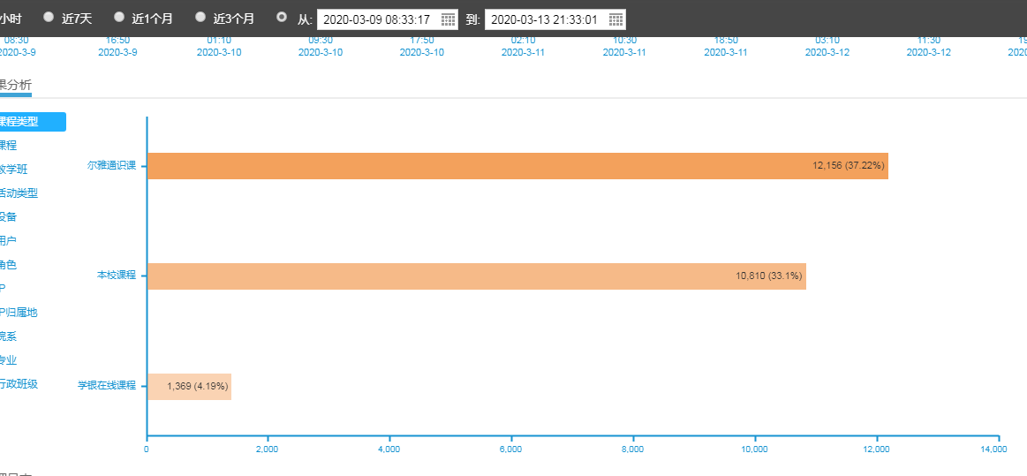Select IP归属地 in the sidebar
This screenshot has width=1027, height=476.
[x=19, y=313]
